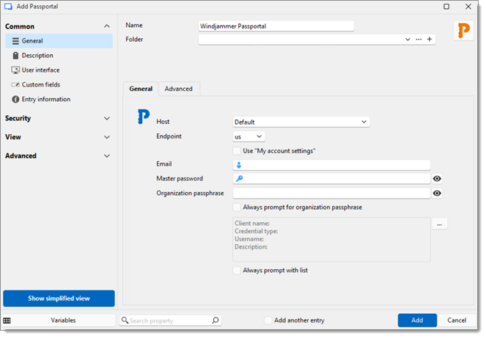This screenshot has width=486, height=338.
Task: Check Always prompt for organization passphrase
Action: 237,207
